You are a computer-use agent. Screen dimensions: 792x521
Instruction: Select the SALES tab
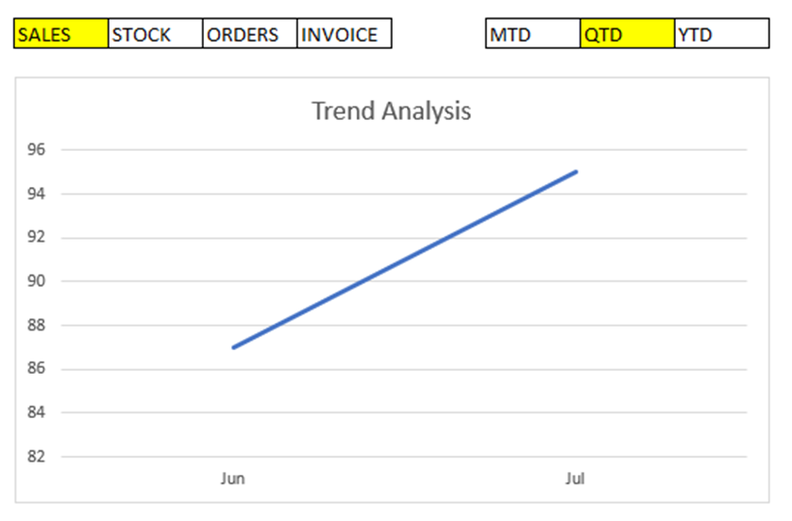(x=61, y=34)
